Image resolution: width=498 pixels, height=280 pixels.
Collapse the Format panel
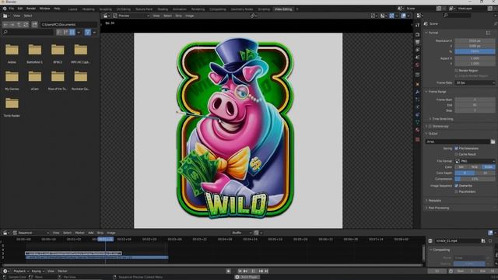tap(433, 33)
